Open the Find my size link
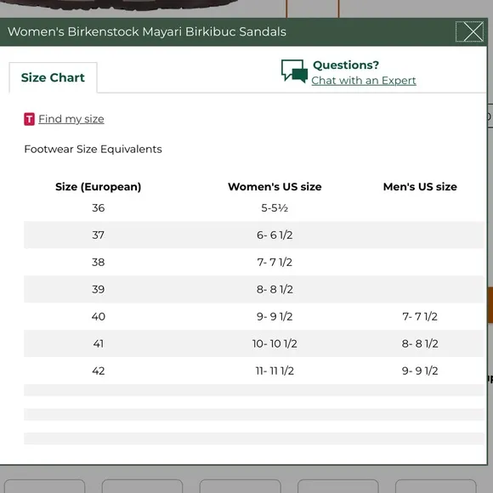This screenshot has height=493, width=493. pyautogui.click(x=71, y=119)
